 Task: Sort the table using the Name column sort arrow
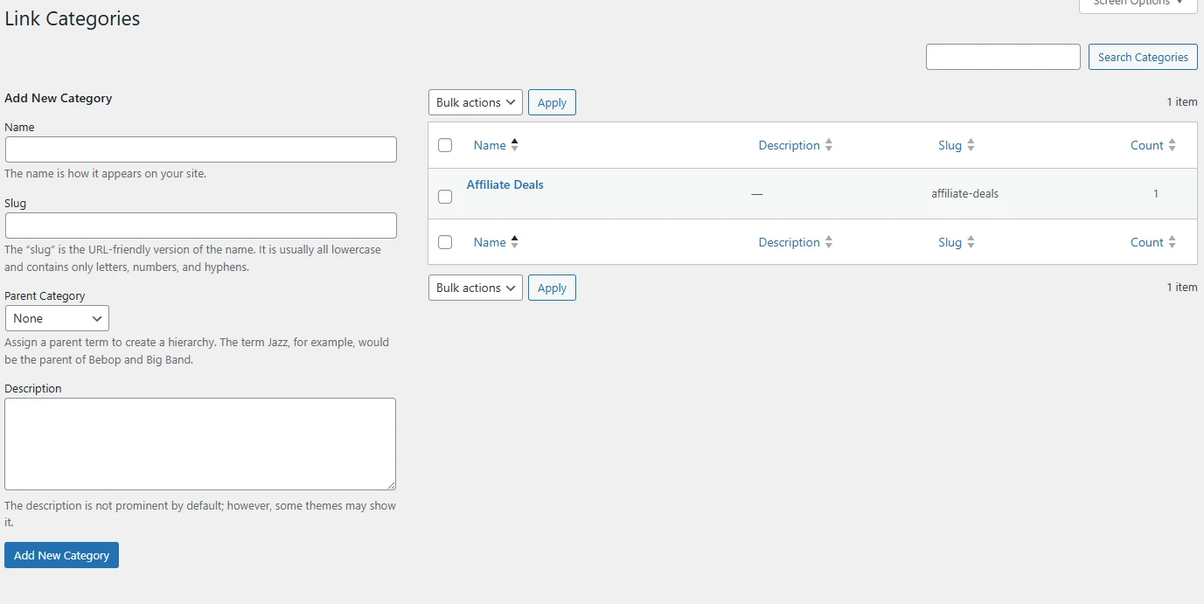click(x=514, y=144)
